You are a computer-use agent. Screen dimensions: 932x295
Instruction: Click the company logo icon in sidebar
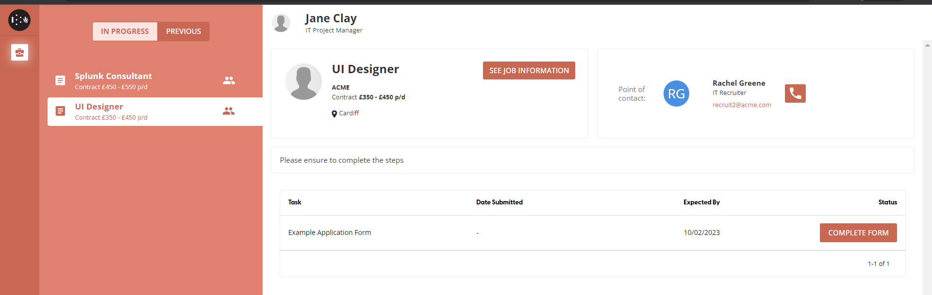19,20
